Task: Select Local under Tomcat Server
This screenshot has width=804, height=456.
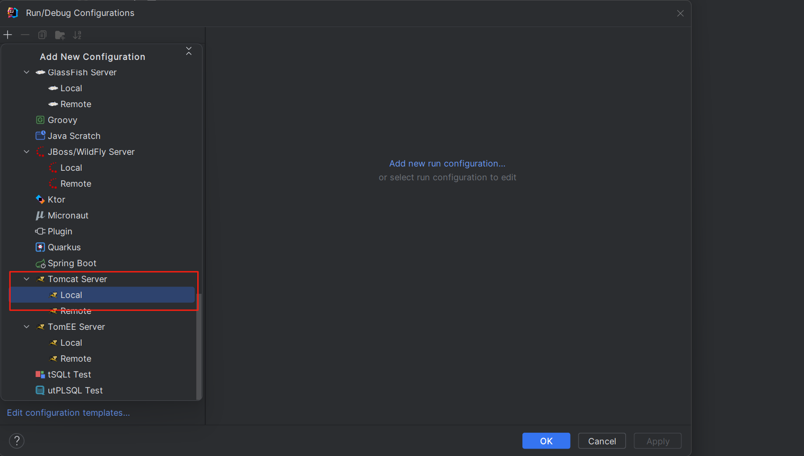Action: 102,295
